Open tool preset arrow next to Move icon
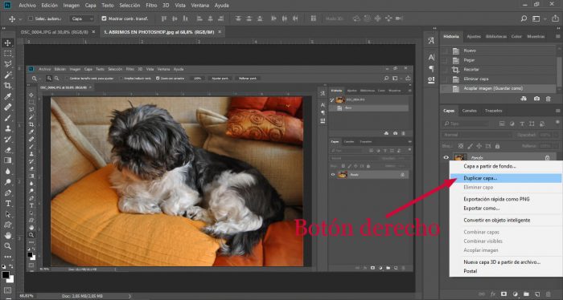563x300 pixels. tap(20, 18)
